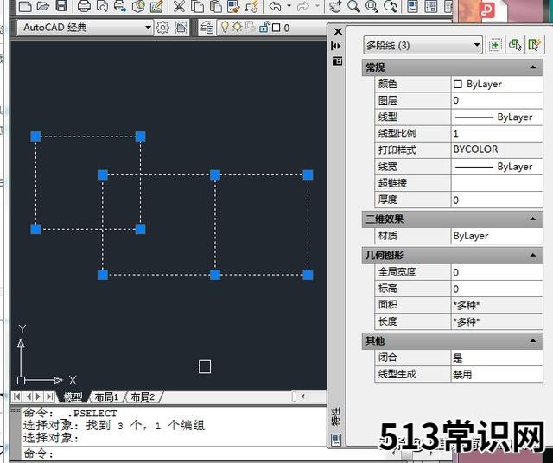Click the Publish icon with blue arrow

coord(120,6)
